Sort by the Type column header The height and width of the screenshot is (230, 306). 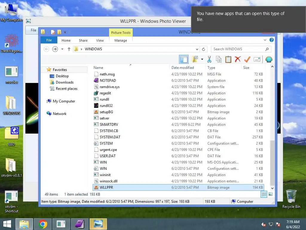223,67
